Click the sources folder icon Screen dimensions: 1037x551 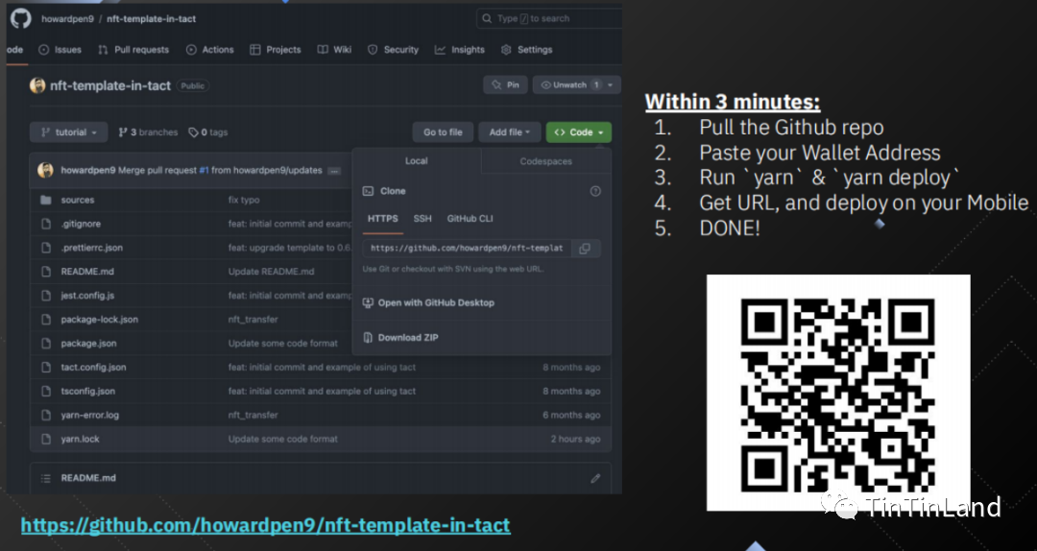(46, 200)
